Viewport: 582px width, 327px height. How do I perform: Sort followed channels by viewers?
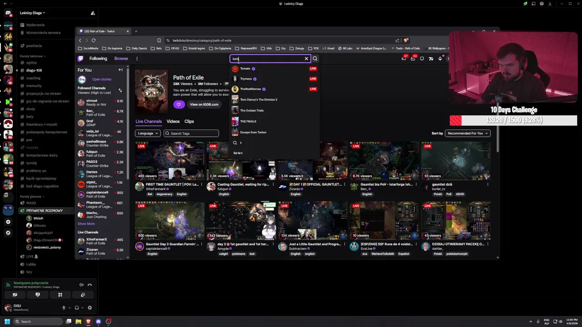coord(120,90)
